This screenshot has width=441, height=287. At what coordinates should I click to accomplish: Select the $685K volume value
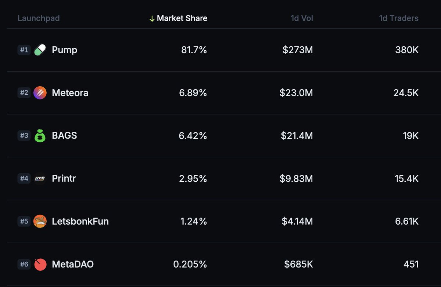point(298,264)
